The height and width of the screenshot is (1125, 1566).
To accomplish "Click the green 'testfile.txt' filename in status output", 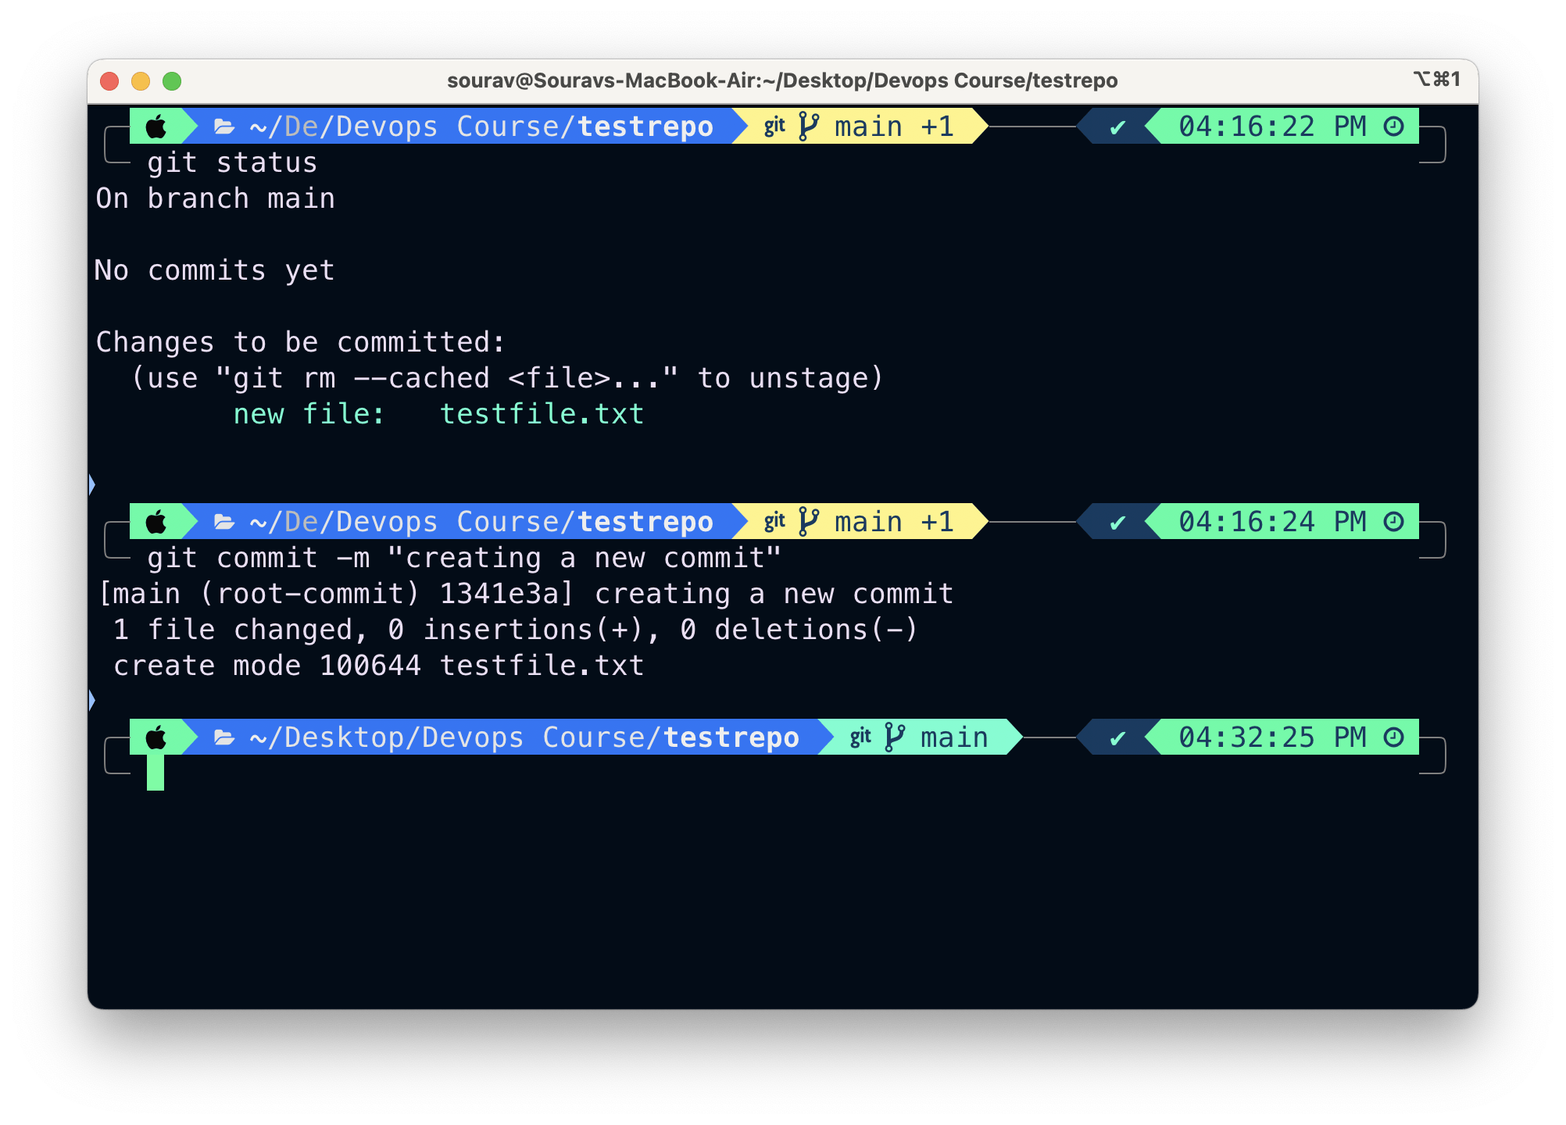I will point(542,414).
